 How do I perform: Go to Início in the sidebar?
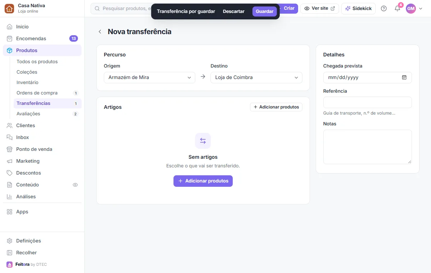tap(42, 27)
